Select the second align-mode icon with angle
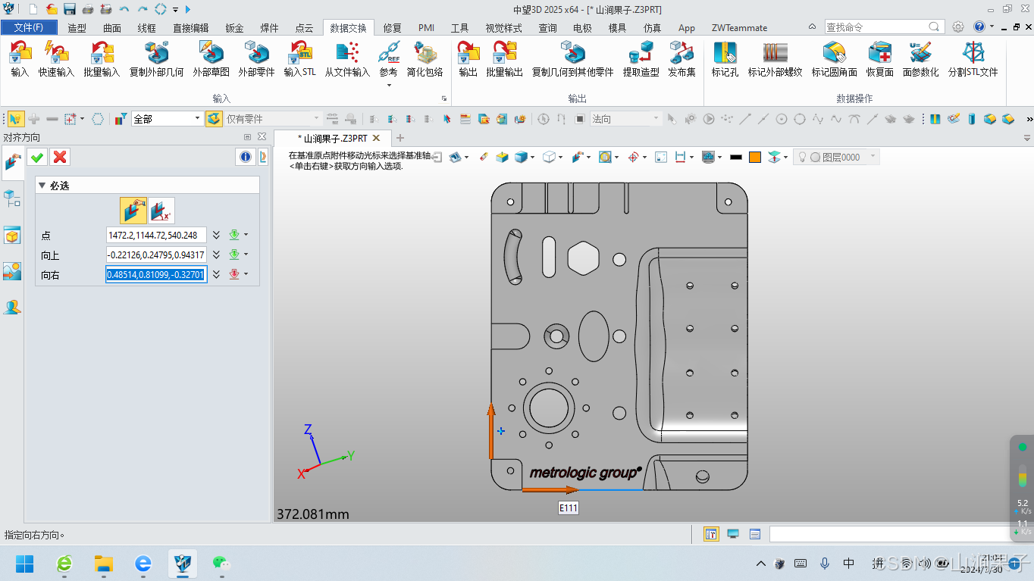Viewport: 1034px width, 581px height. (x=161, y=209)
